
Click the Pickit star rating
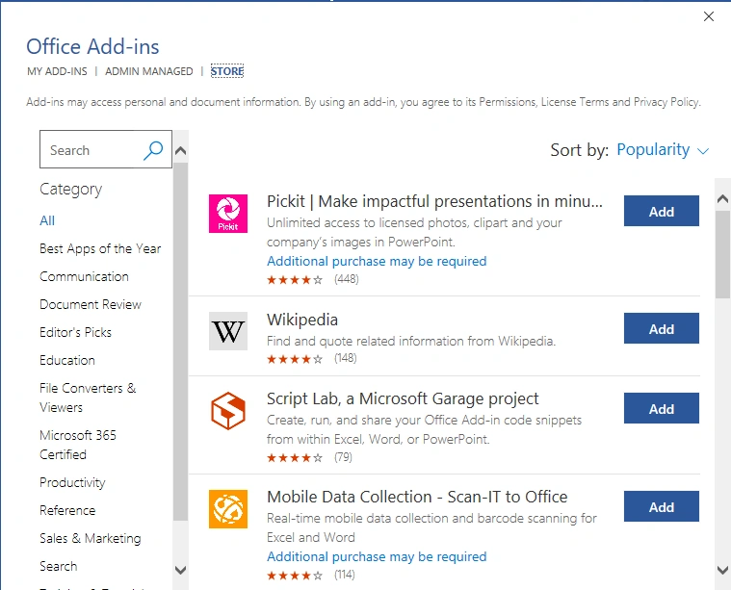295,280
